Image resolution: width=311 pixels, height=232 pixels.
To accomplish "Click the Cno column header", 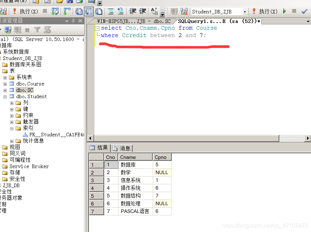I will click(x=111, y=157).
